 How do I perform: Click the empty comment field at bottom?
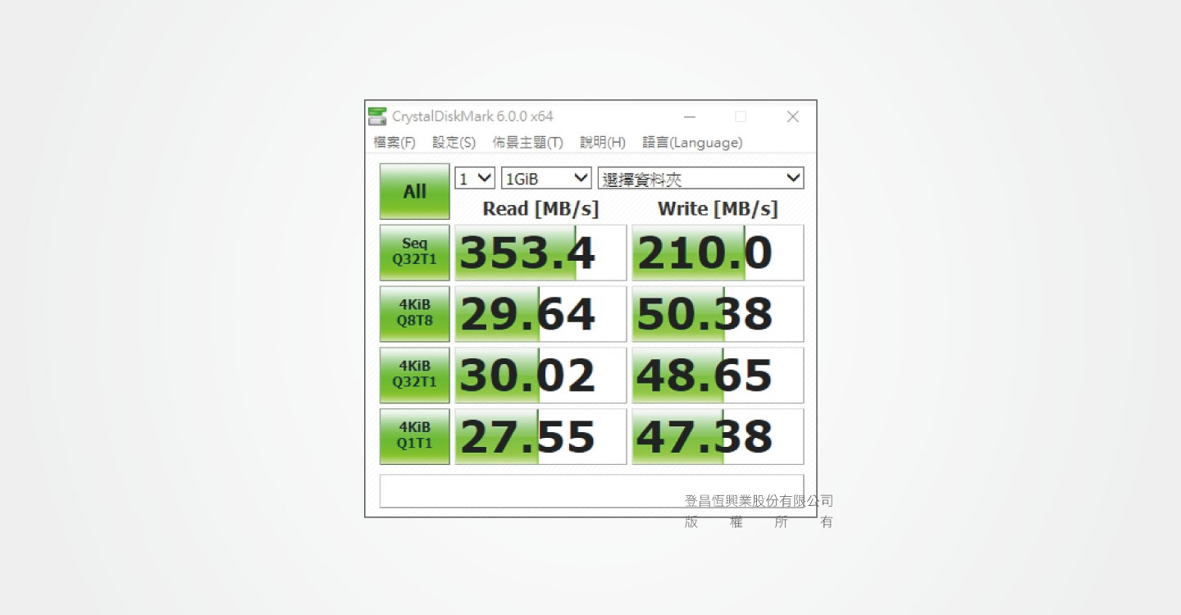pos(525,490)
